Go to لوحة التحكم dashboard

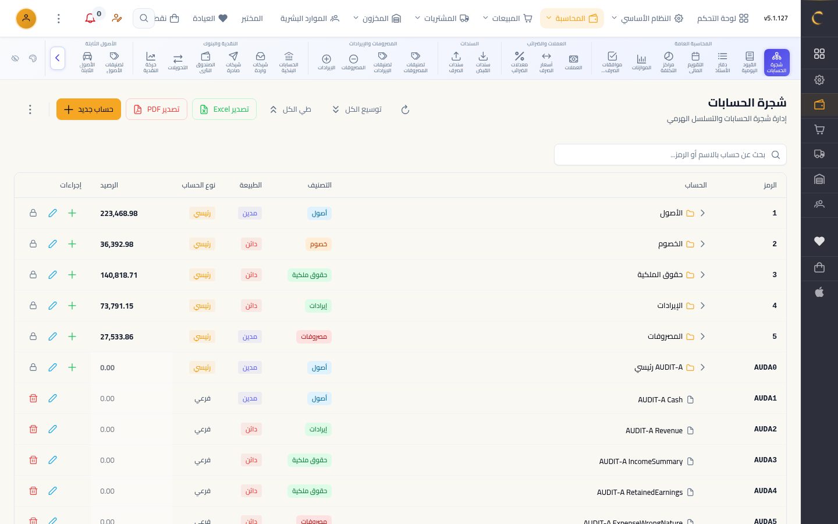[x=723, y=19]
